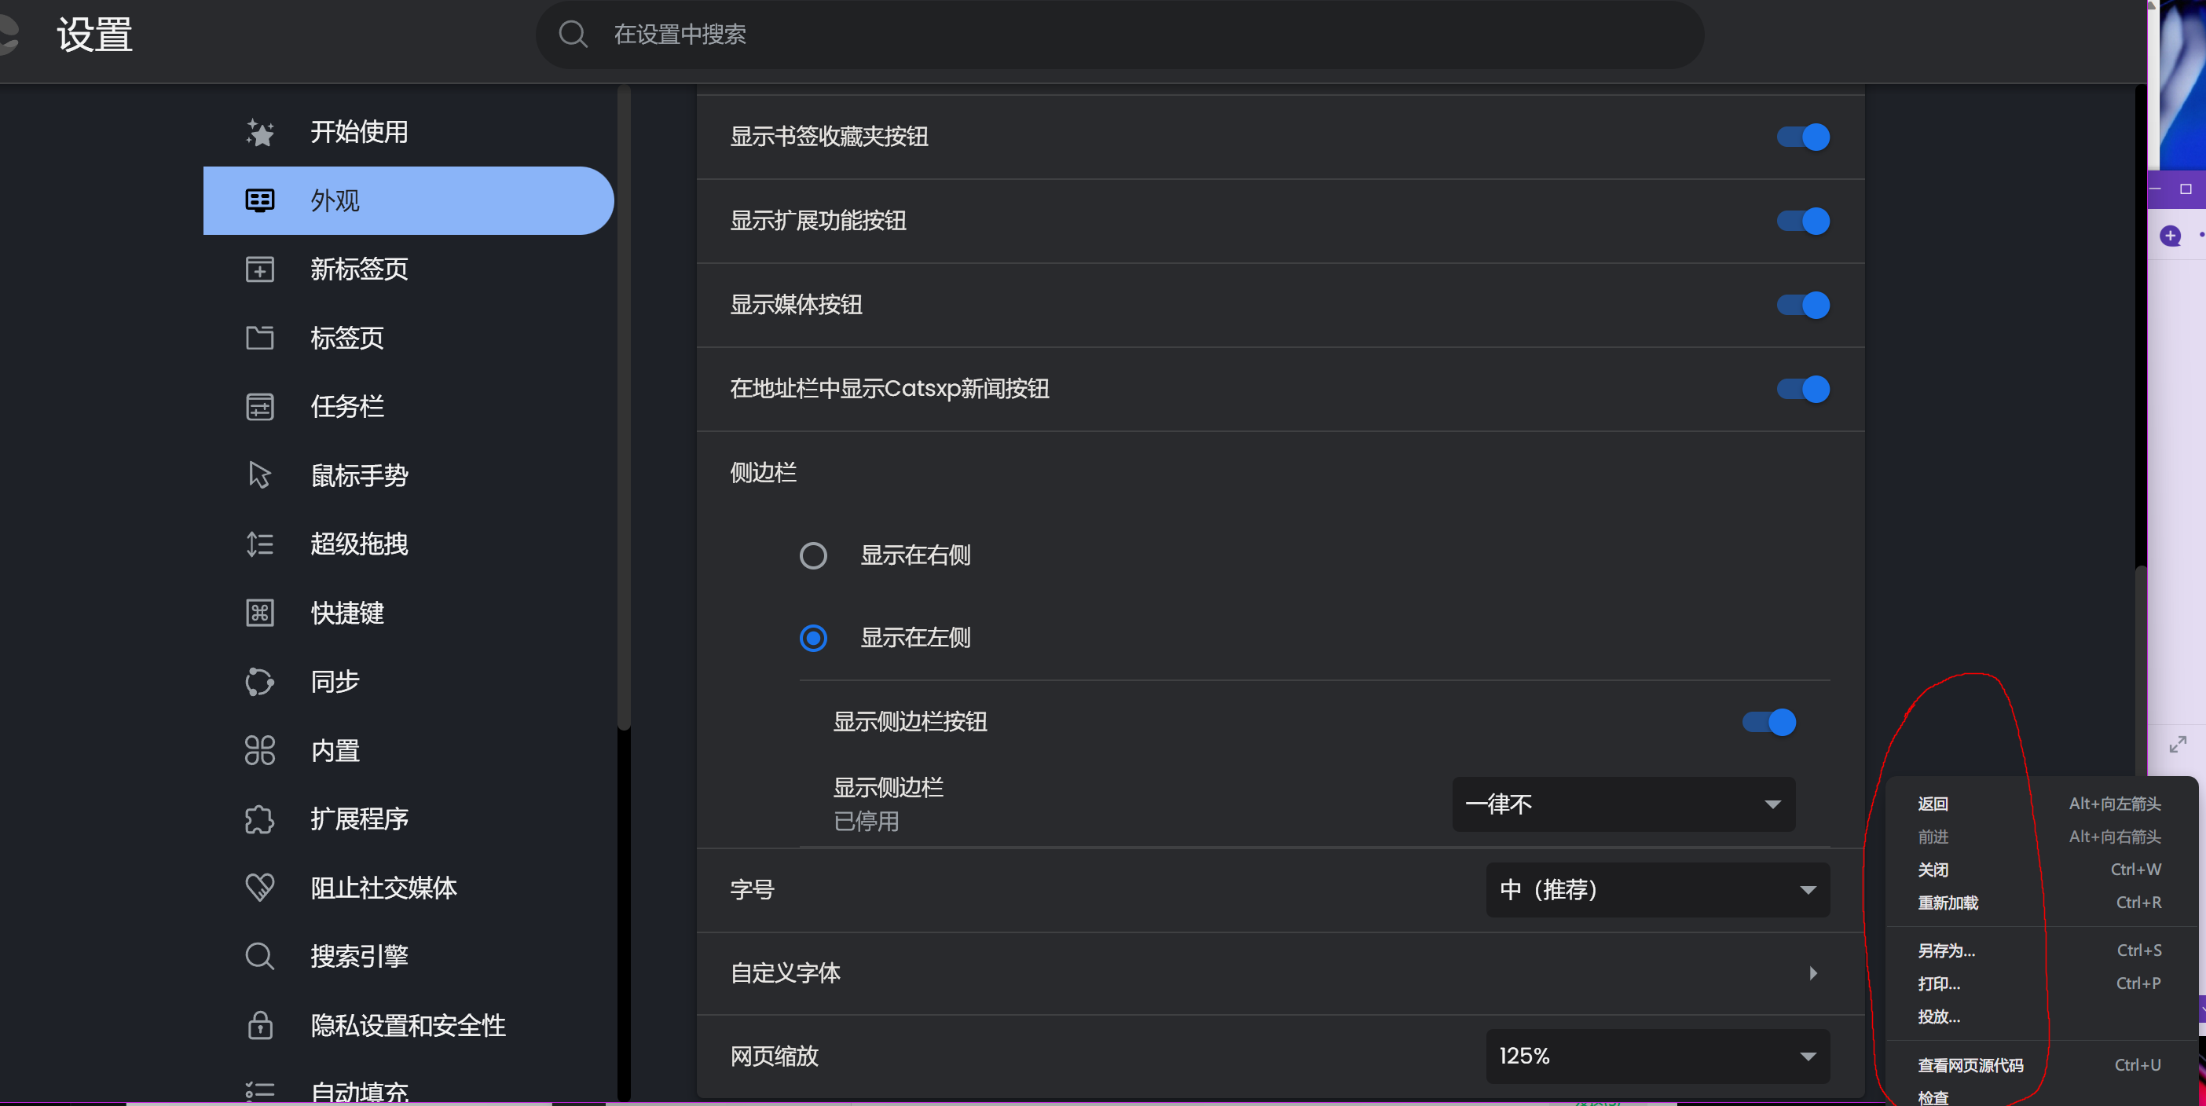Click the 快捷键 command-key icon
Viewport: 2206px width, 1106px height.
[x=259, y=613]
